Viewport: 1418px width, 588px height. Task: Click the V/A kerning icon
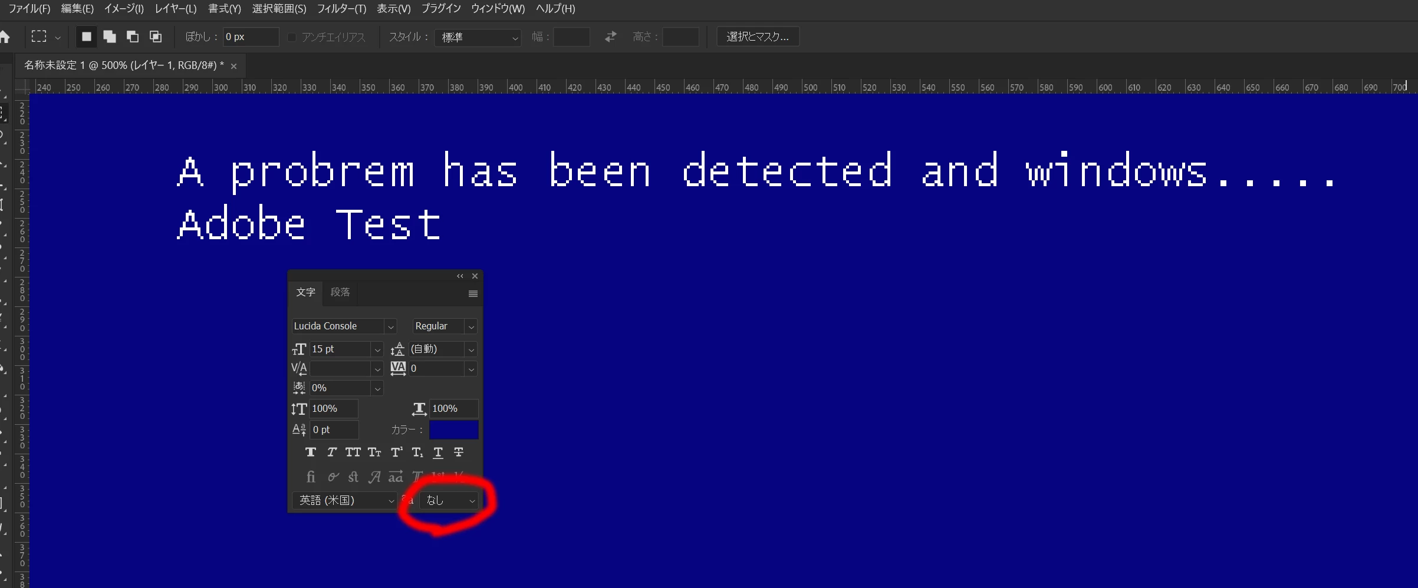click(299, 369)
